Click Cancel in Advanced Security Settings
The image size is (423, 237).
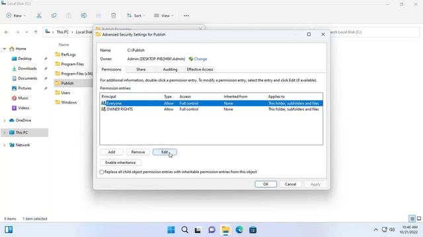(291, 184)
